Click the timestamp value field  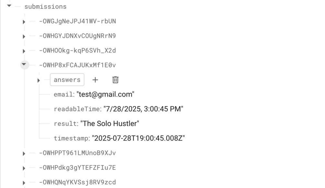point(138,138)
